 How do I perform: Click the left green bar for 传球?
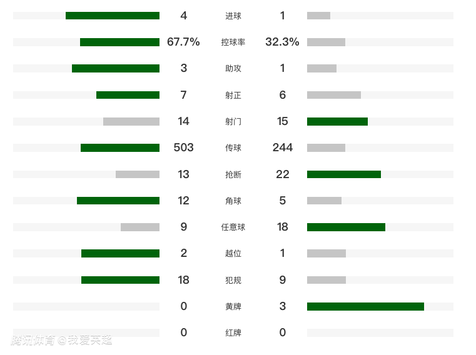point(120,148)
